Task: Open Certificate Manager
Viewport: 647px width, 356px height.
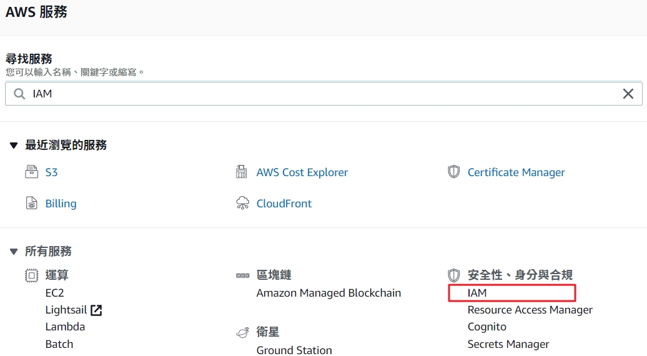Action: tap(516, 172)
